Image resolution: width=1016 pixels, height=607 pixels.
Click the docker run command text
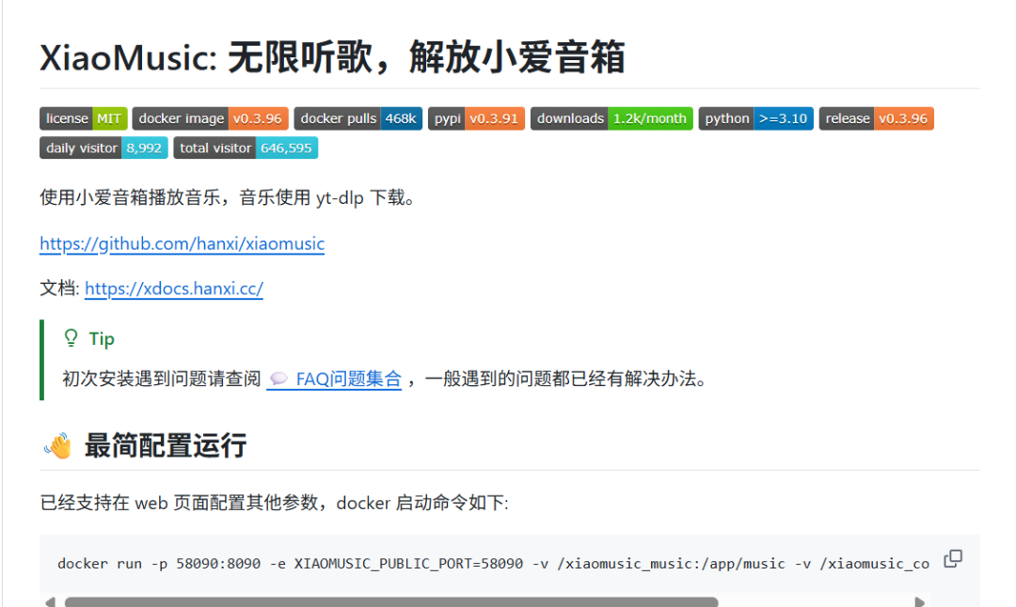pyautogui.click(x=493, y=564)
